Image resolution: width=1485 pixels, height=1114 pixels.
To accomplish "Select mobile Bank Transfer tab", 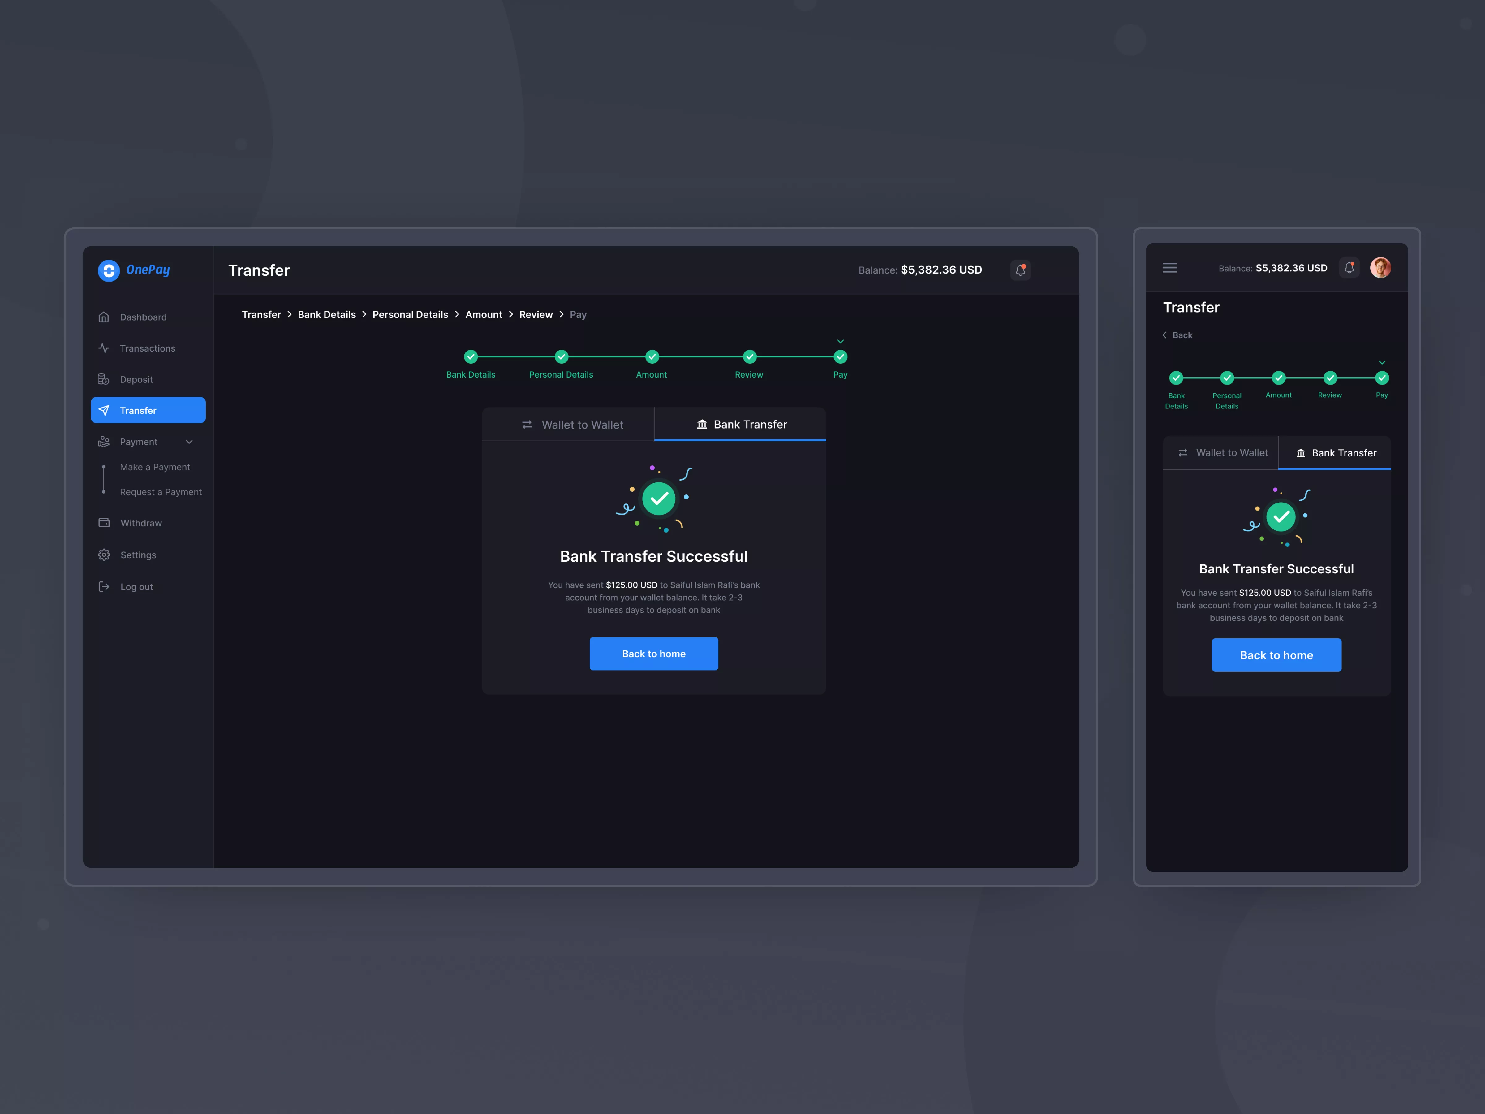I will [x=1335, y=453].
